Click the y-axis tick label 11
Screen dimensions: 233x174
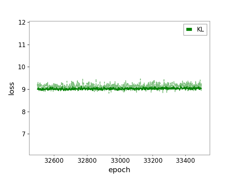click(x=22, y=45)
